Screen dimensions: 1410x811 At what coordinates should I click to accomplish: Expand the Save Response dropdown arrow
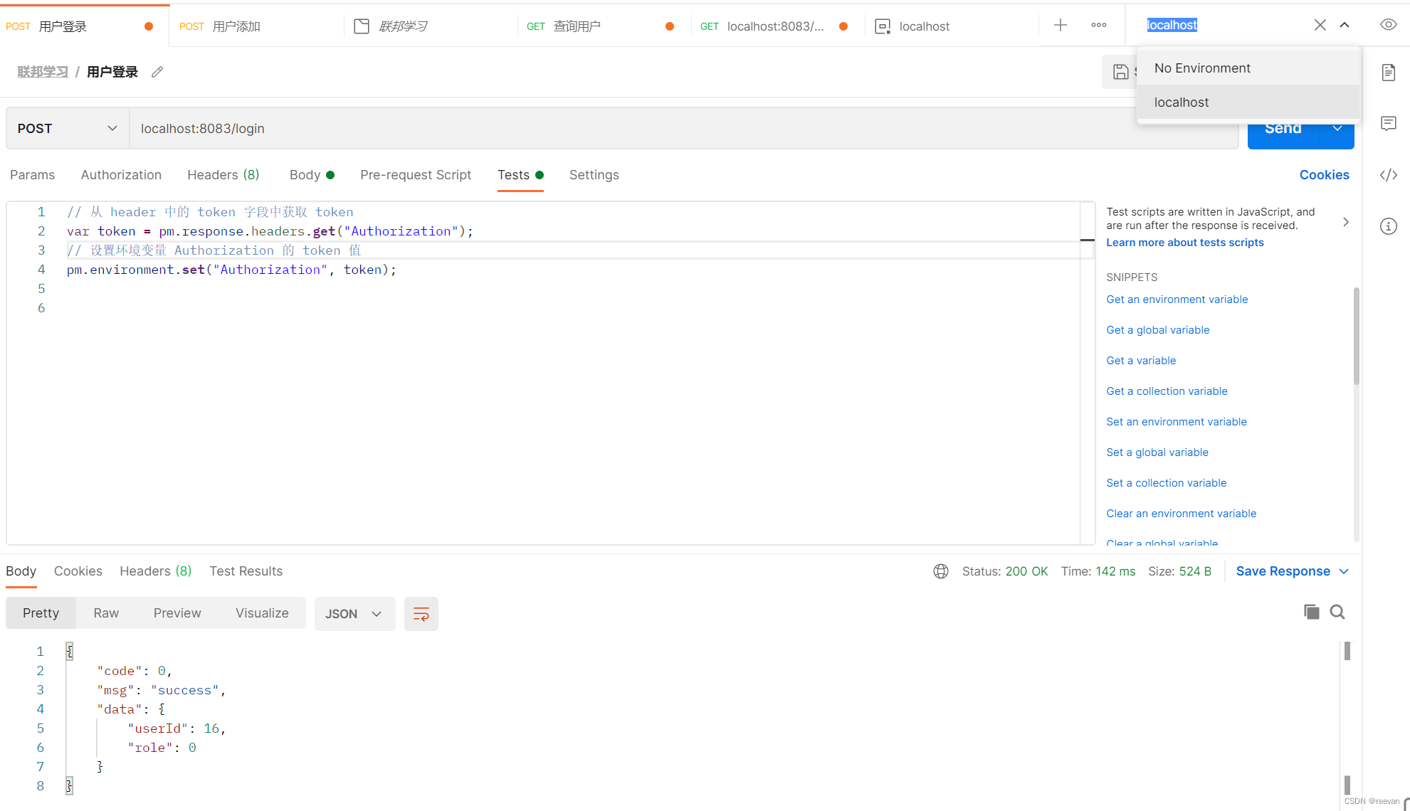tap(1345, 571)
